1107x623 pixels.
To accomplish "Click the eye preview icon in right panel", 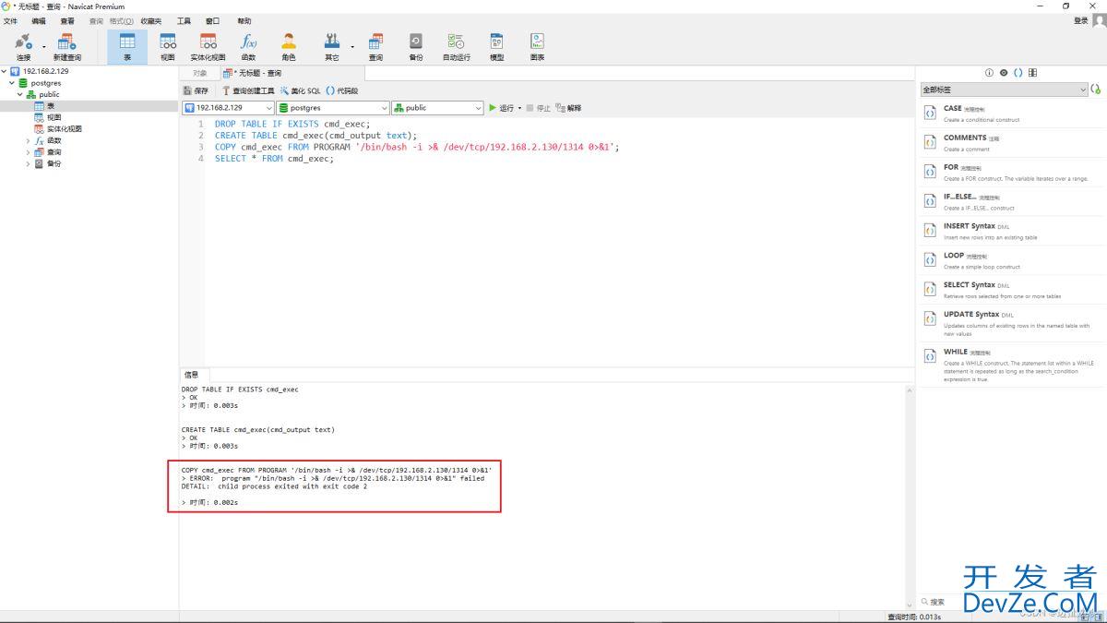I will [x=1004, y=73].
